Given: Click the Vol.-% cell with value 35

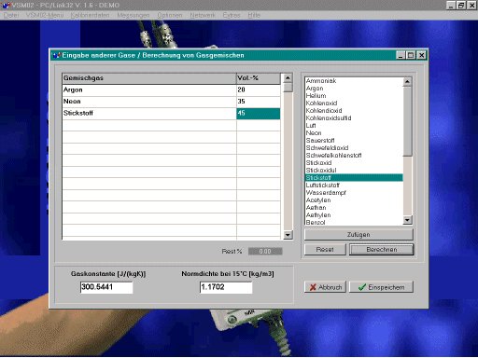Looking at the screenshot, I should pyautogui.click(x=259, y=102).
